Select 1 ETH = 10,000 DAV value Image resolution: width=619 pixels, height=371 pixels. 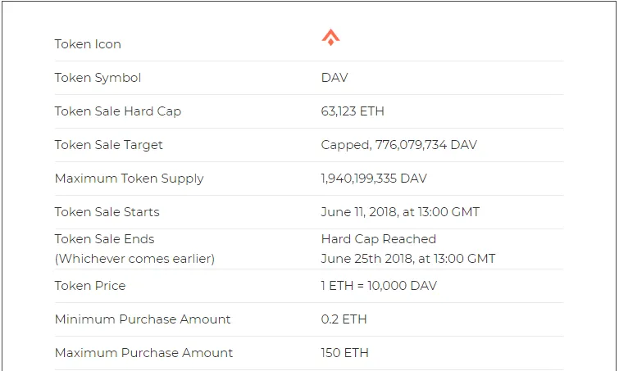(x=379, y=286)
